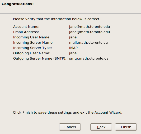Click the Congratulations! heading
This screenshot has height=134, width=141.
(x=18, y=4)
